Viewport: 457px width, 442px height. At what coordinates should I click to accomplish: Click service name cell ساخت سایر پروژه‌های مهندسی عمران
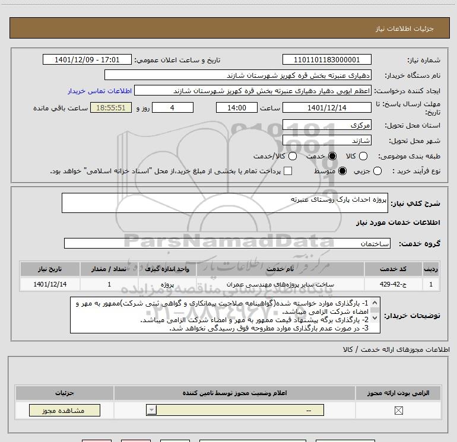click(280, 284)
